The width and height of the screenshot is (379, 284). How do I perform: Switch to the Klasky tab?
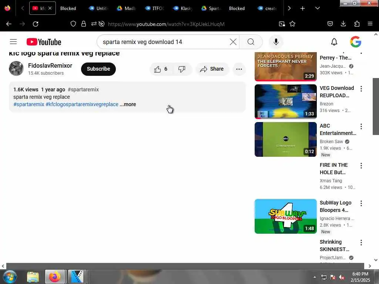point(182,9)
